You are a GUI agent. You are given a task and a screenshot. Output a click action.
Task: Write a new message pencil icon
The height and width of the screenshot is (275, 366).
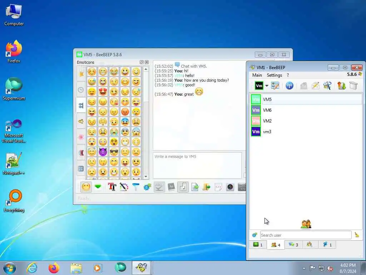315,86
